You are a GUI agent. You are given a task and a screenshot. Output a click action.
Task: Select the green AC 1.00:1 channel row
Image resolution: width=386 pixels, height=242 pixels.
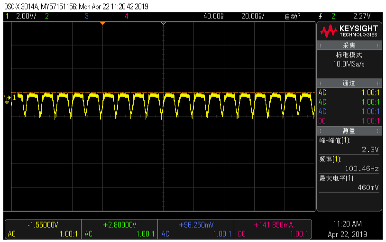click(x=349, y=102)
